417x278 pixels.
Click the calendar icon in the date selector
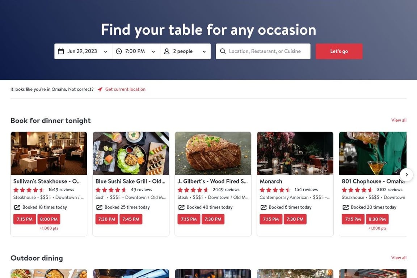coord(62,51)
